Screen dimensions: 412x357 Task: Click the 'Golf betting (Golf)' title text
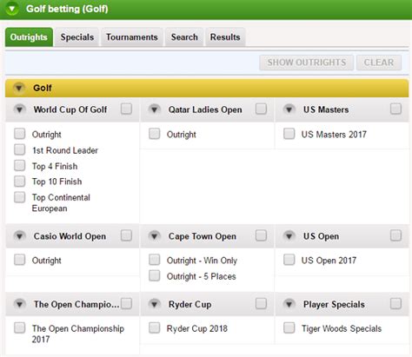pyautogui.click(x=67, y=9)
